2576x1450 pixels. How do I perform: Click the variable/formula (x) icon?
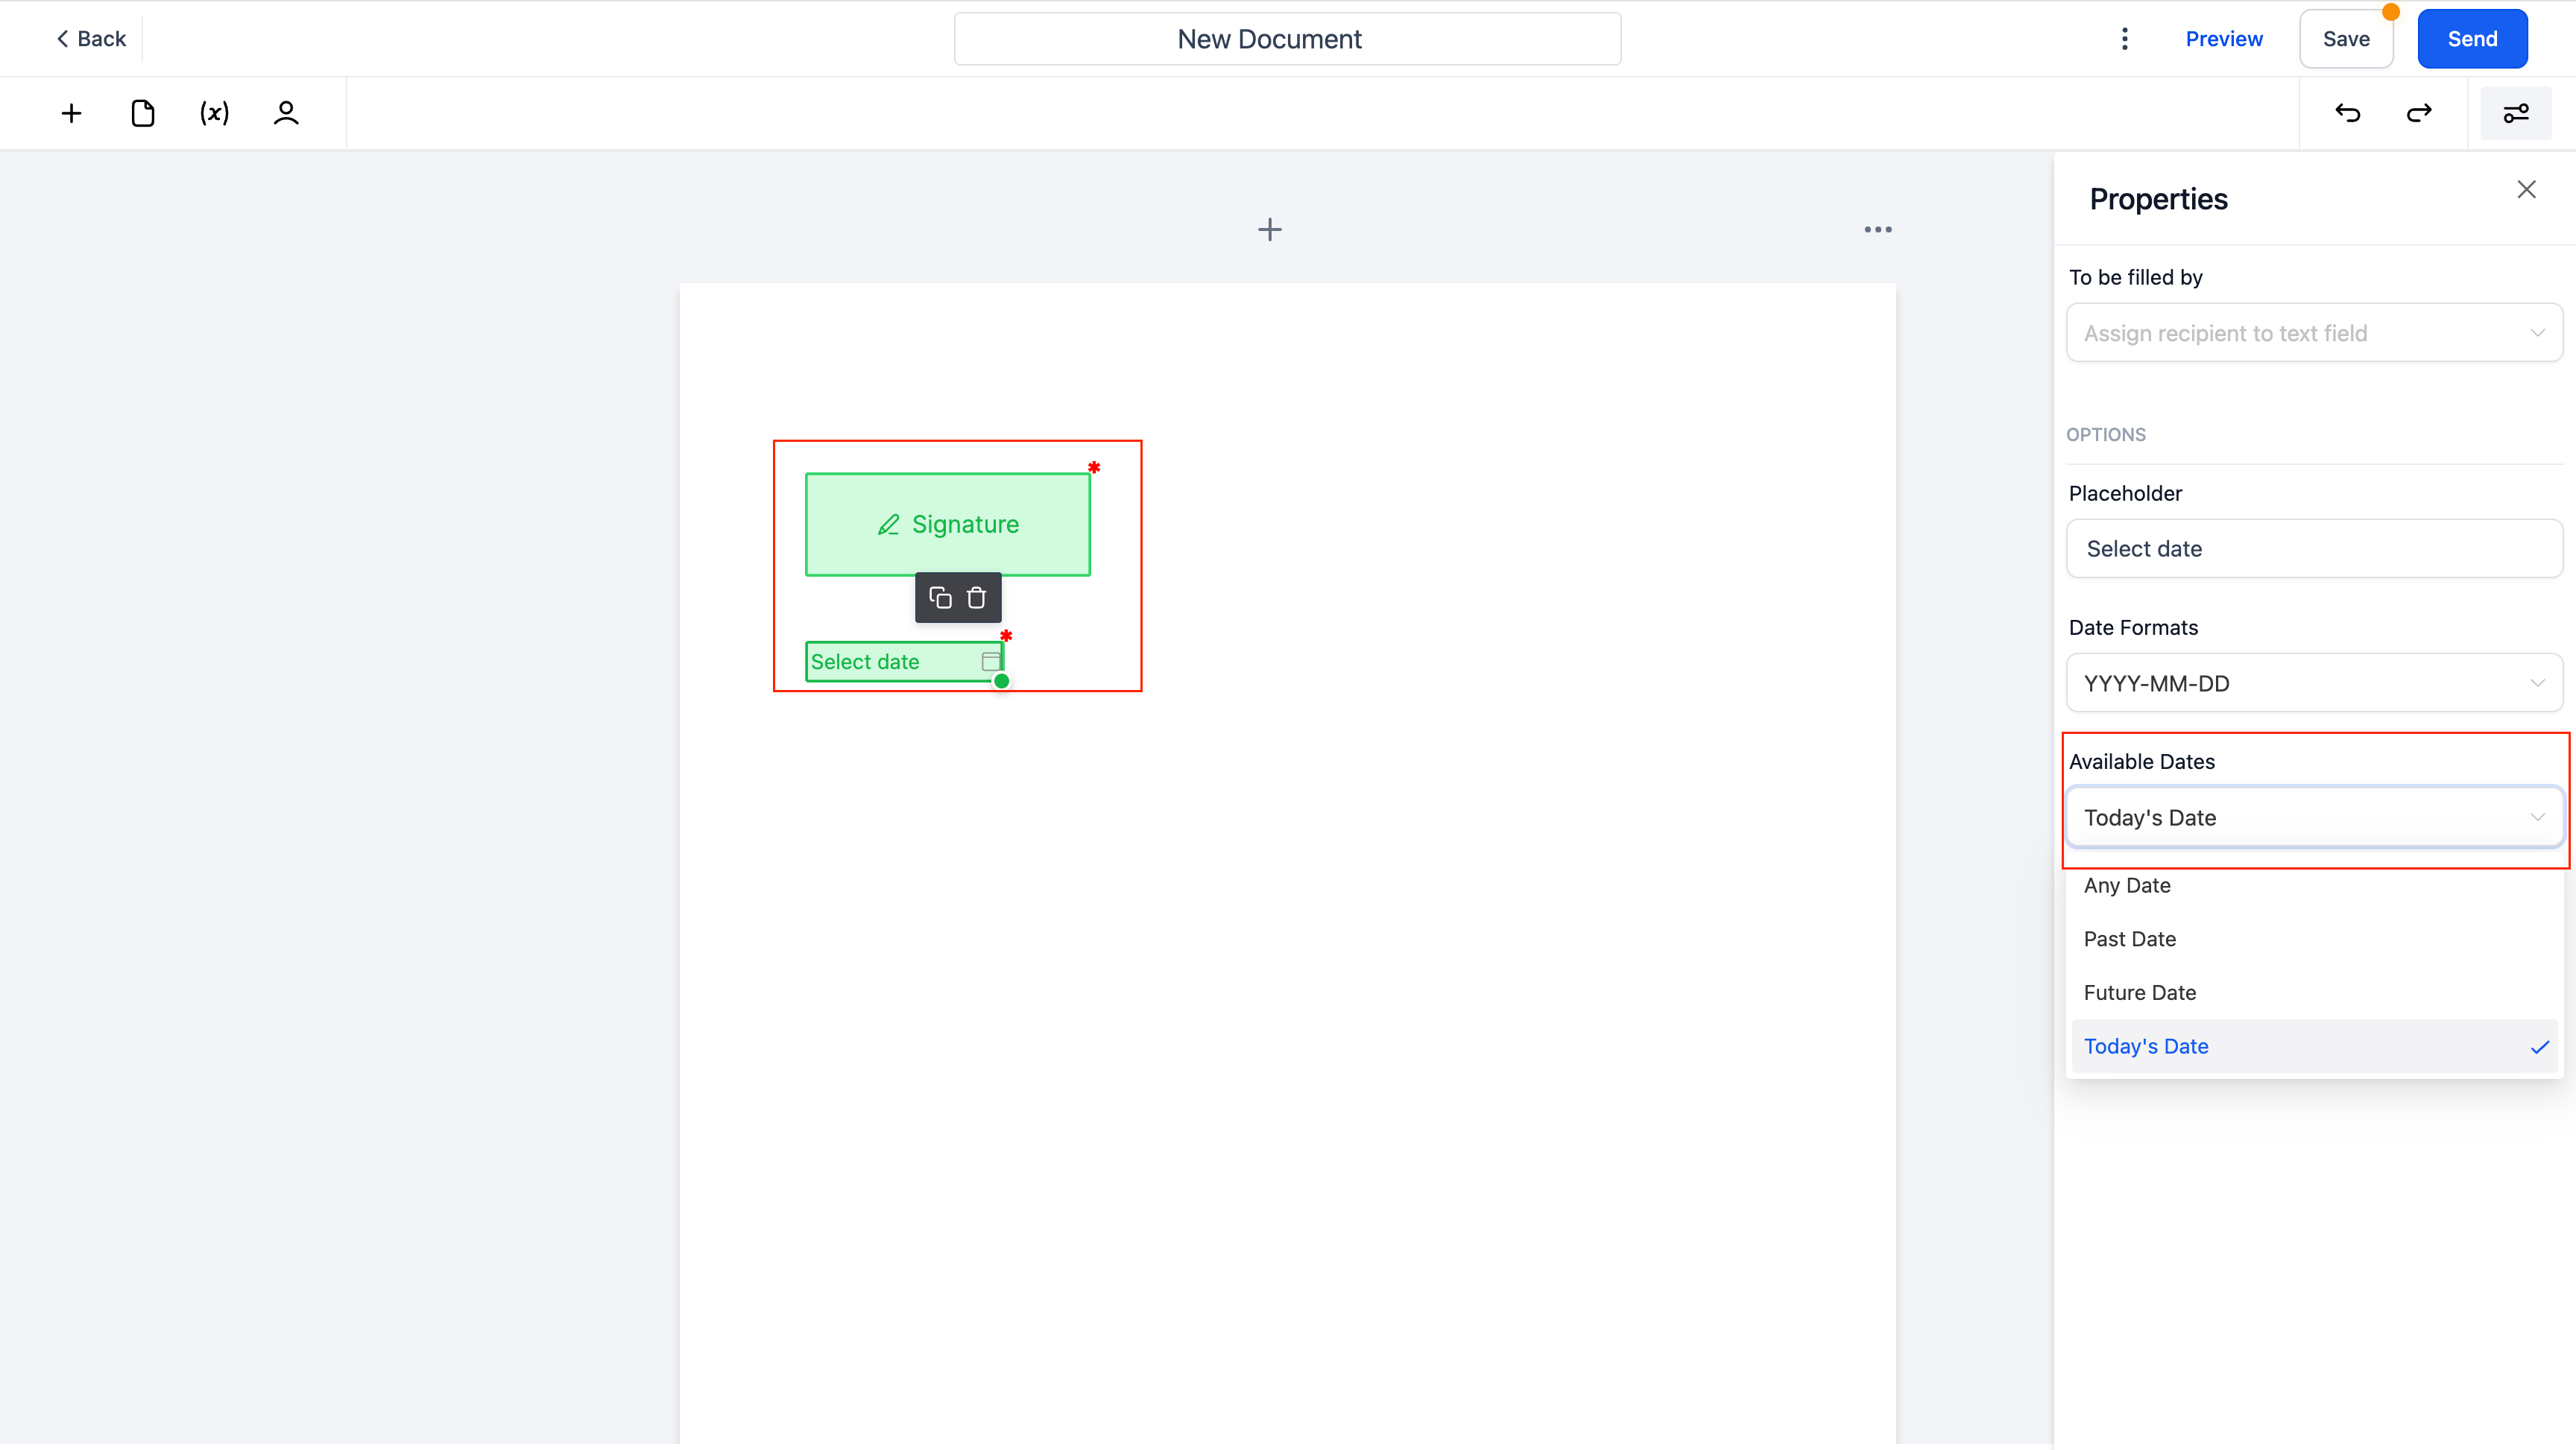[x=212, y=113]
